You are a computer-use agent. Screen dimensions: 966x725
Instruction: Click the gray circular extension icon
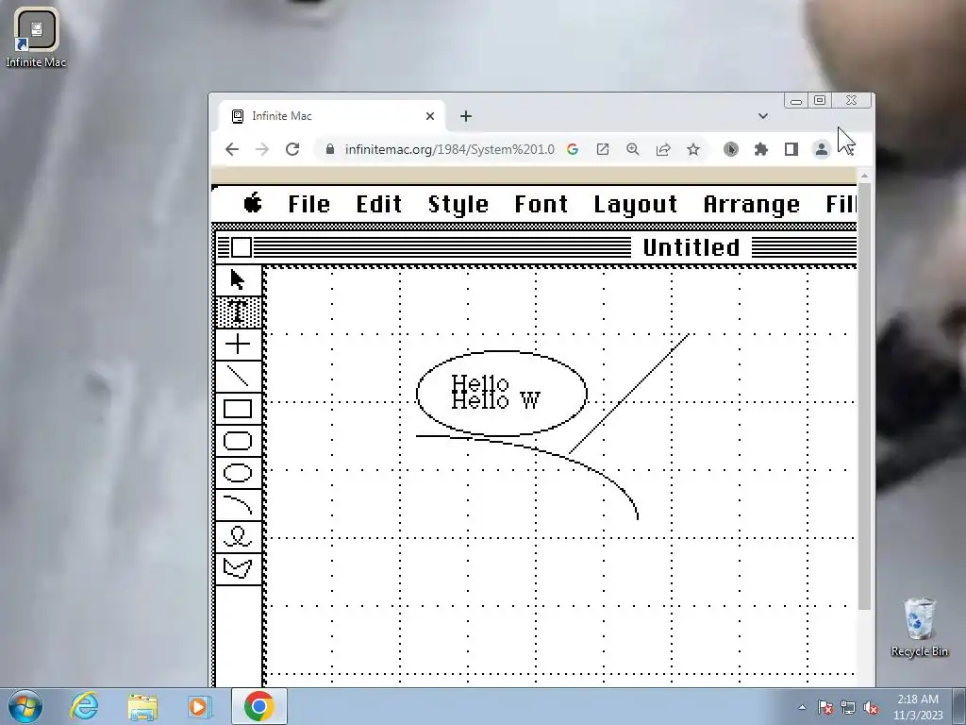[731, 149]
